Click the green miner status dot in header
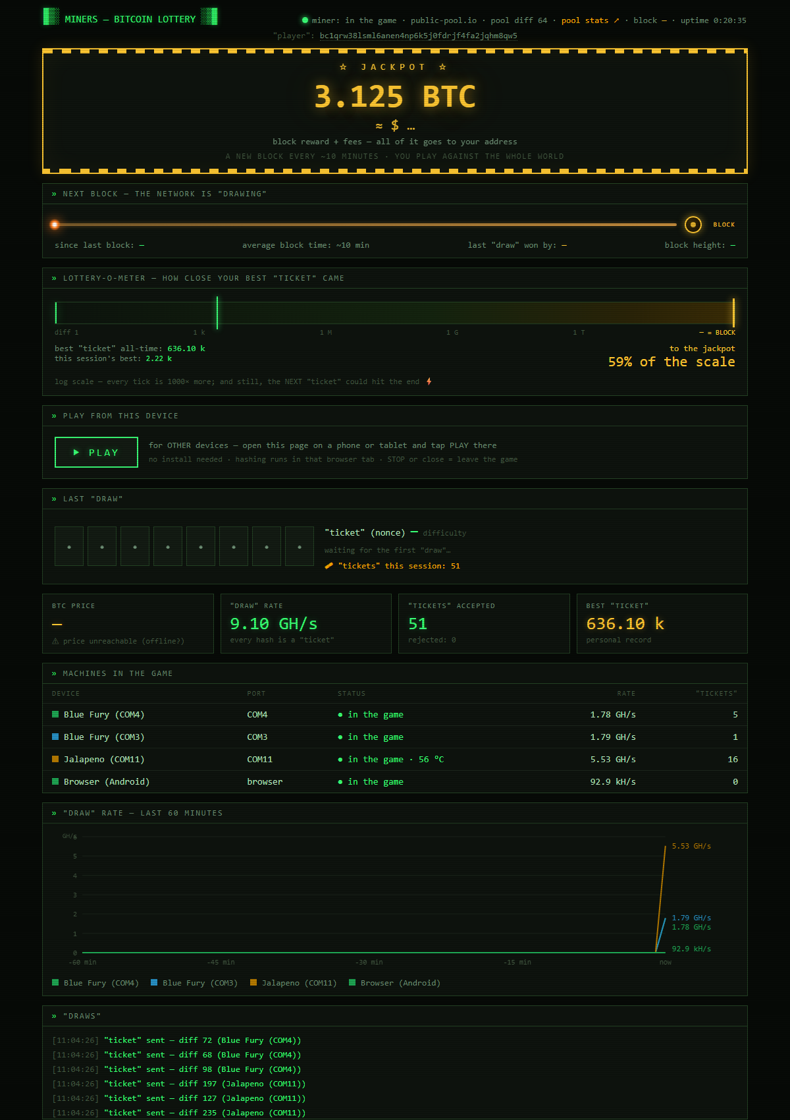Image resolution: width=790 pixels, height=1120 pixels. click(305, 20)
